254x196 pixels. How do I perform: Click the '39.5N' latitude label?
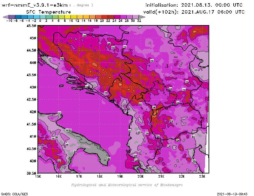point(31,173)
